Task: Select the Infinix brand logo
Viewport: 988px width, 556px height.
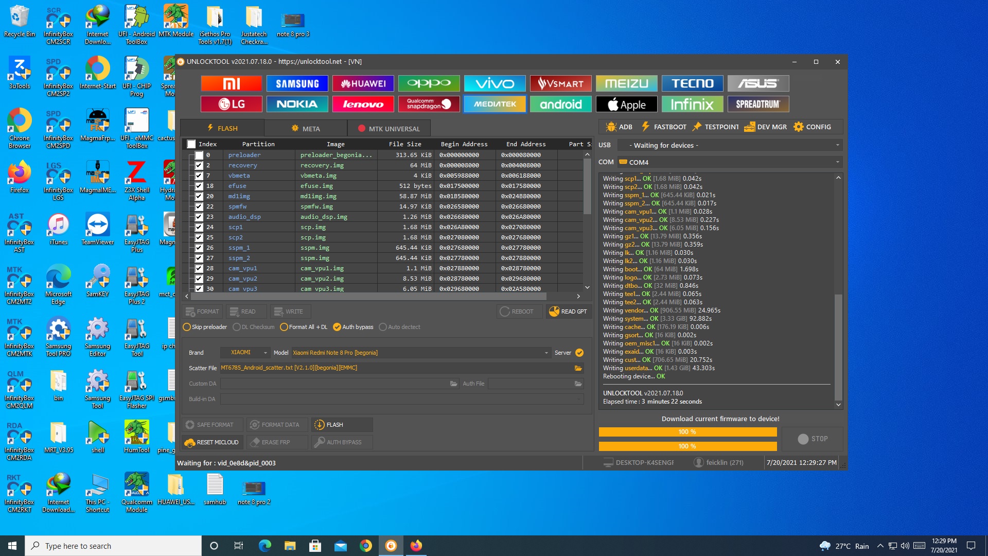Action: tap(692, 104)
